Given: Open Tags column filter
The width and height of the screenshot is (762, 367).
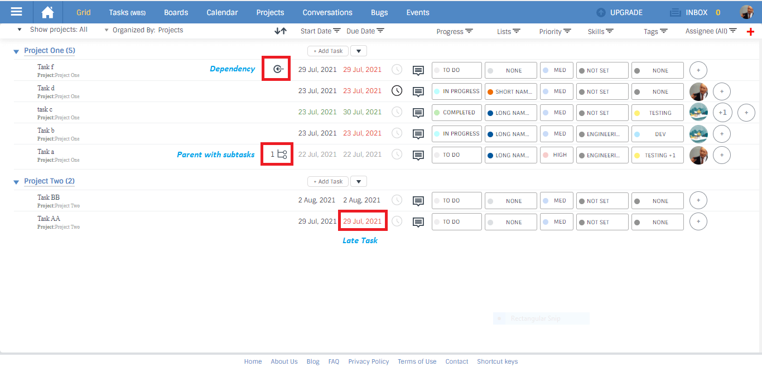Looking at the screenshot, I should tap(664, 31).
